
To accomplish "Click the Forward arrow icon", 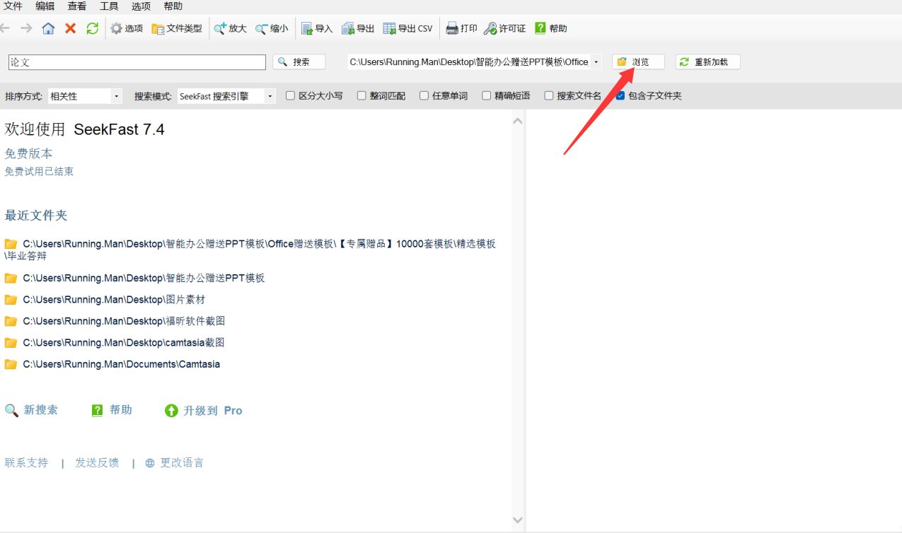I will (x=26, y=28).
